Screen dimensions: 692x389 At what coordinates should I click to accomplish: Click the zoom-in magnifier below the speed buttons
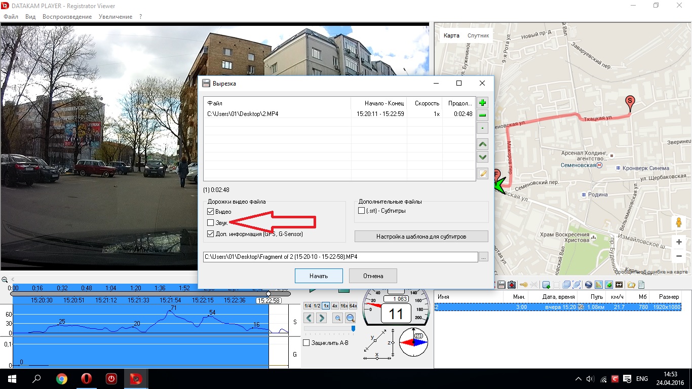tap(350, 318)
